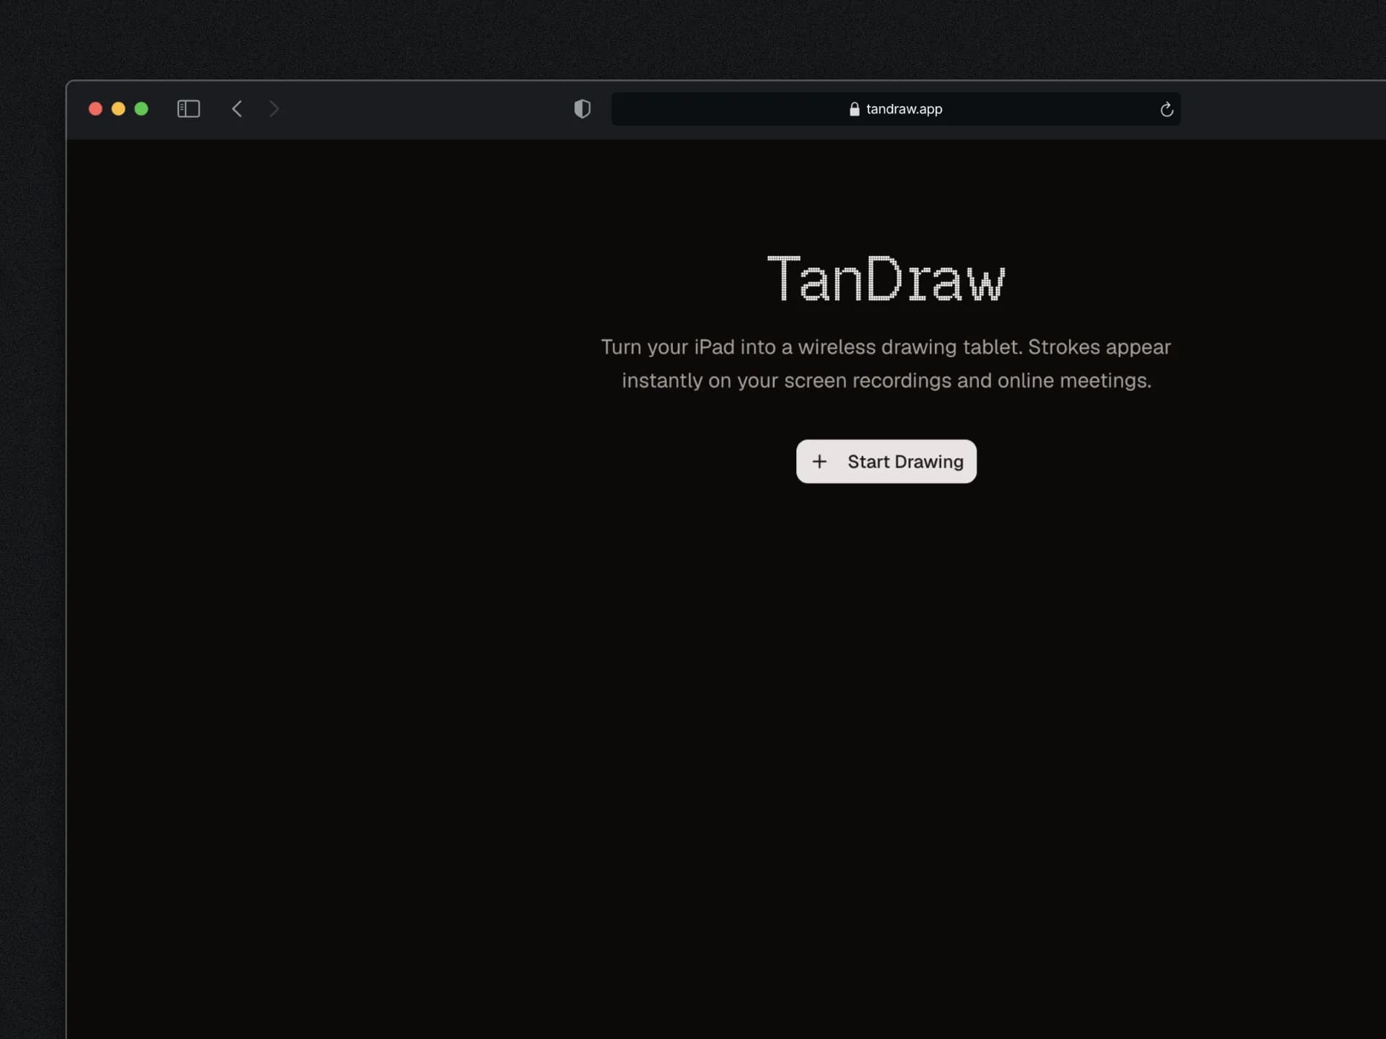
Task: Click the page reload circular arrow
Action: pyautogui.click(x=1167, y=110)
